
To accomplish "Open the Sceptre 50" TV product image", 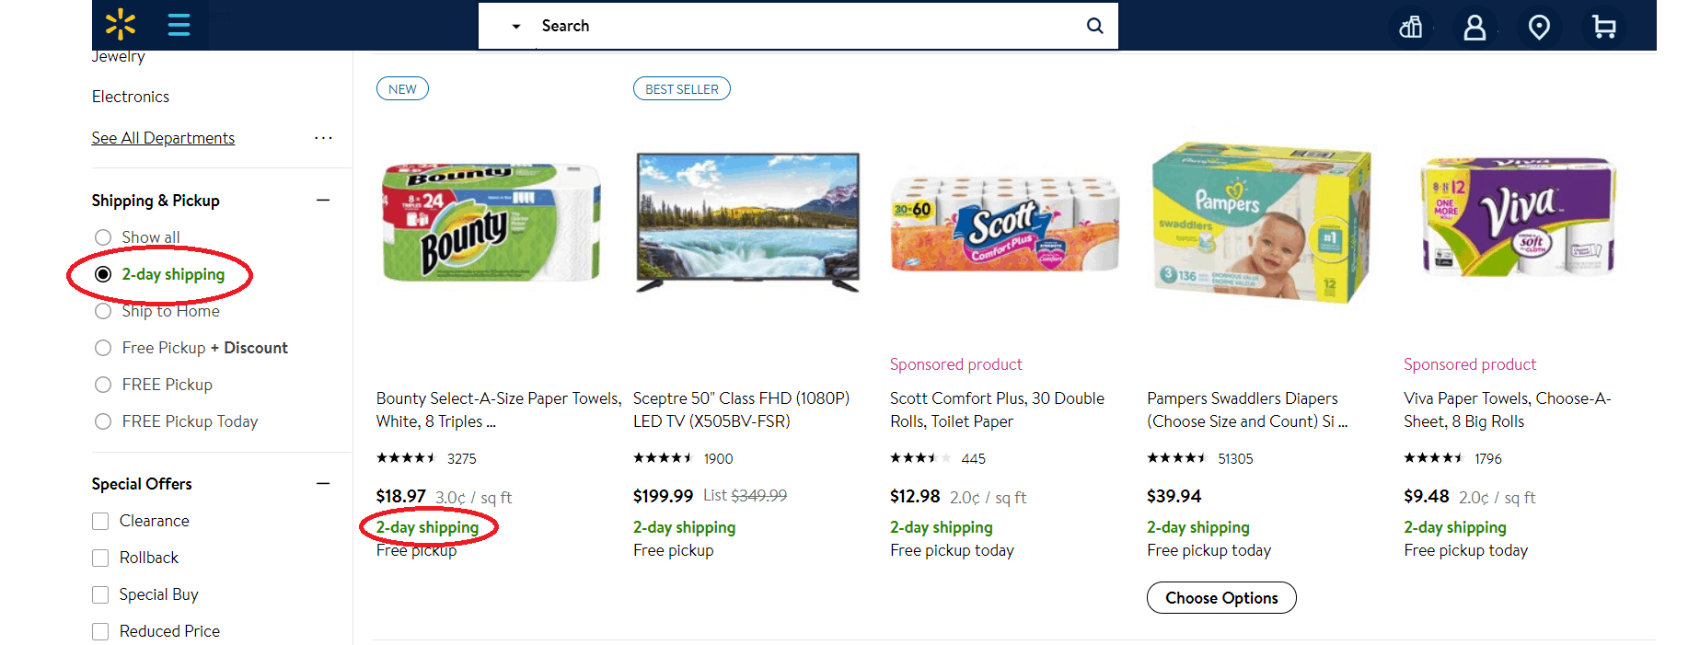I will point(747,223).
